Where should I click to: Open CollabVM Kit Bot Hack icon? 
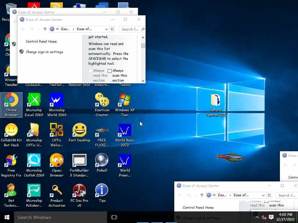pyautogui.click(x=11, y=135)
